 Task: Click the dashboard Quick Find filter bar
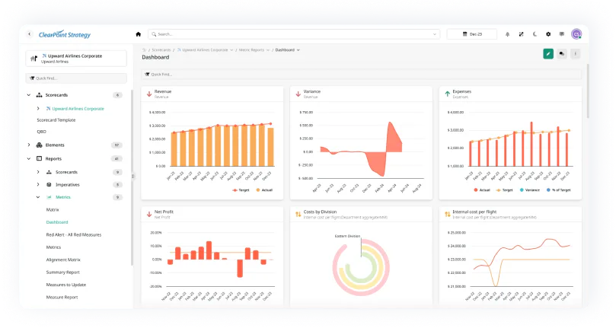(x=361, y=75)
